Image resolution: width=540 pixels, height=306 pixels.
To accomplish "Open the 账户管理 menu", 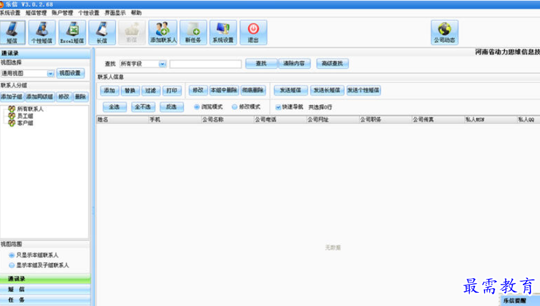I will pyautogui.click(x=63, y=13).
